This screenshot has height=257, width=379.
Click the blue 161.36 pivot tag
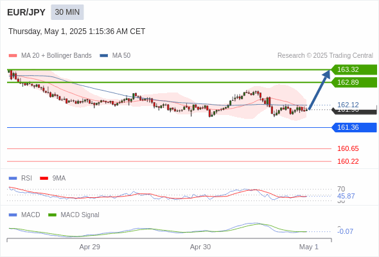click(x=354, y=127)
